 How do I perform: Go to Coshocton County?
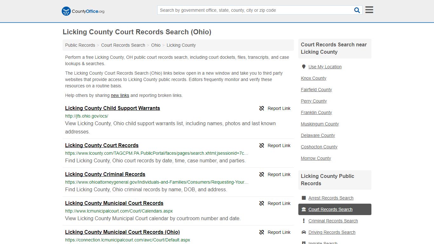[x=319, y=147]
